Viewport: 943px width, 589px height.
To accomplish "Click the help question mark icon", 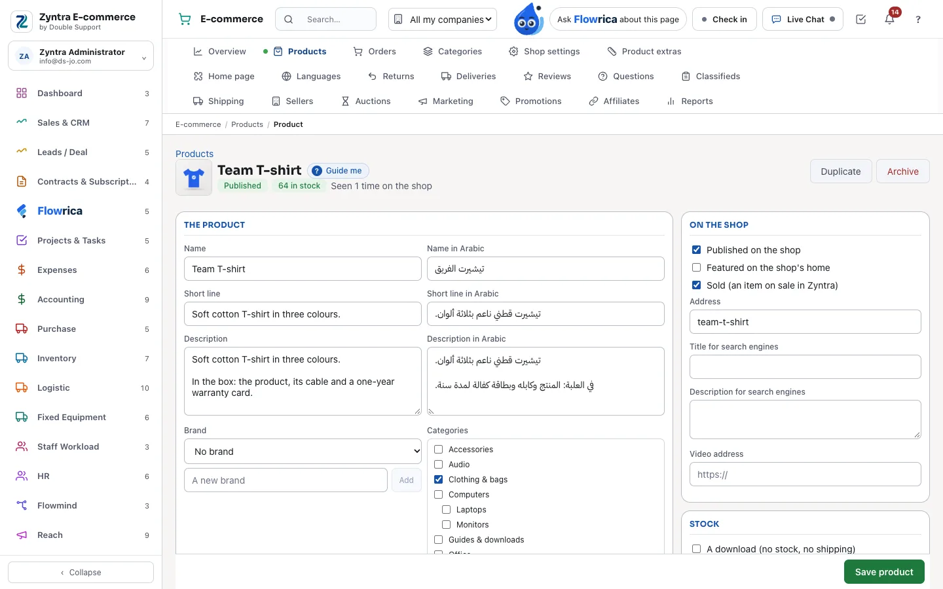I will coord(918,20).
